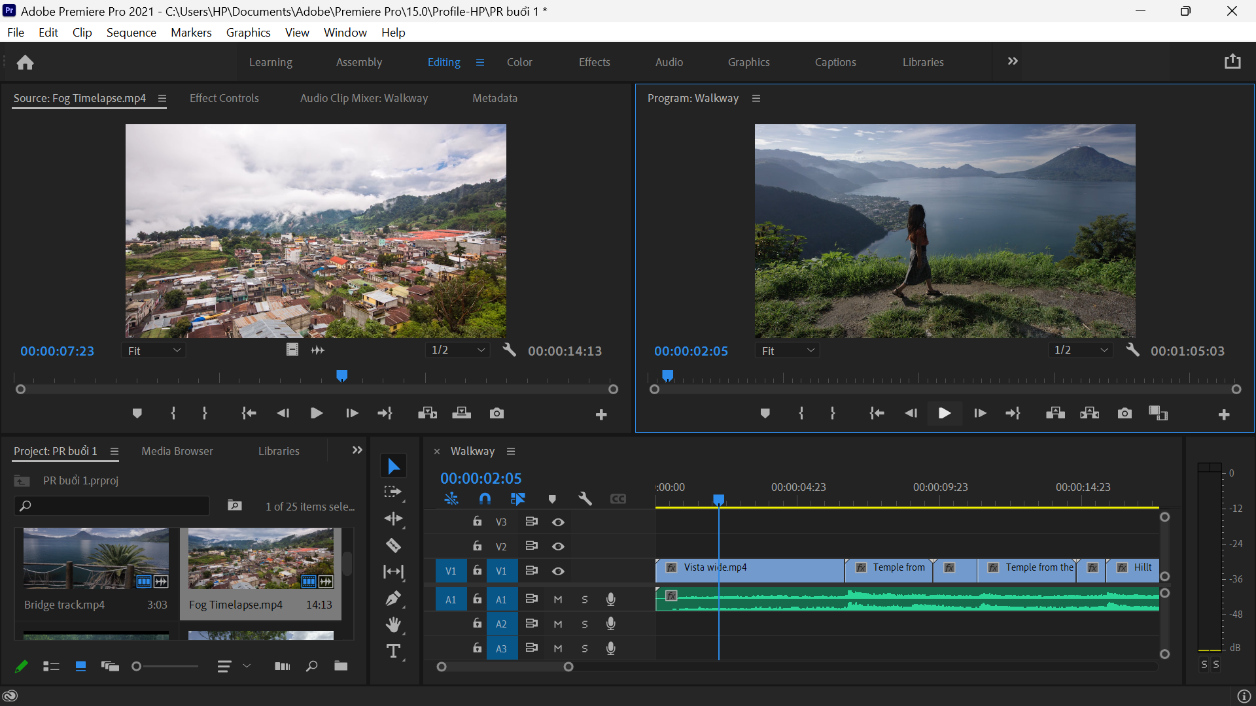
Task: Open Program monitor 1/2 resolution dropdown
Action: point(1081,350)
